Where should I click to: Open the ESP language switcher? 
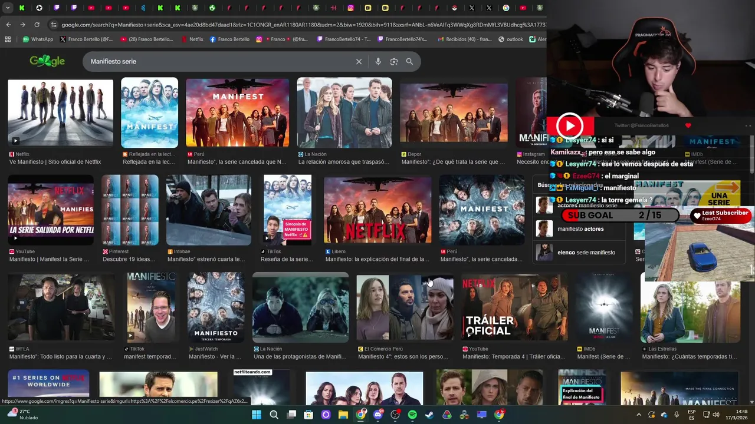[692, 415]
